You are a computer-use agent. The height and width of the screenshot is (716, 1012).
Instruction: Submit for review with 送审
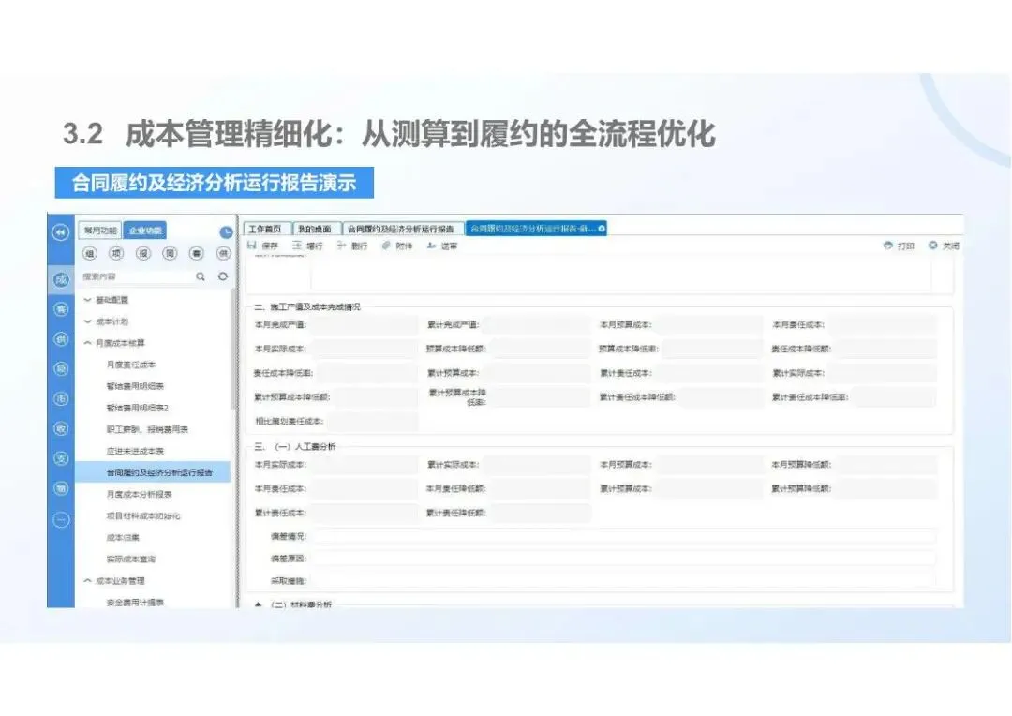(442, 246)
